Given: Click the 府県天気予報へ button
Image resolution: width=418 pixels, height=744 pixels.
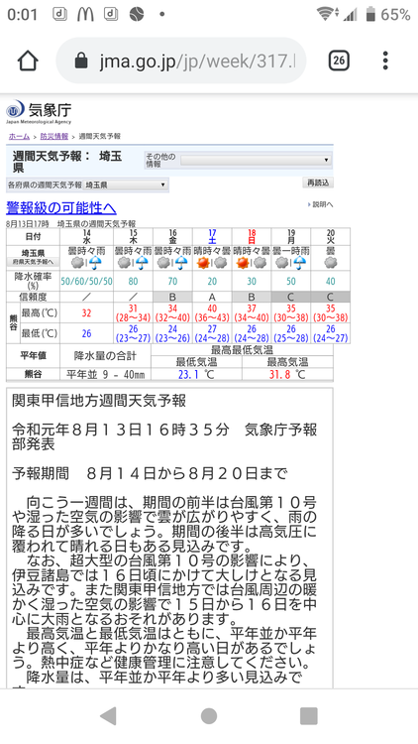Looking at the screenshot, I should pyautogui.click(x=33, y=262).
